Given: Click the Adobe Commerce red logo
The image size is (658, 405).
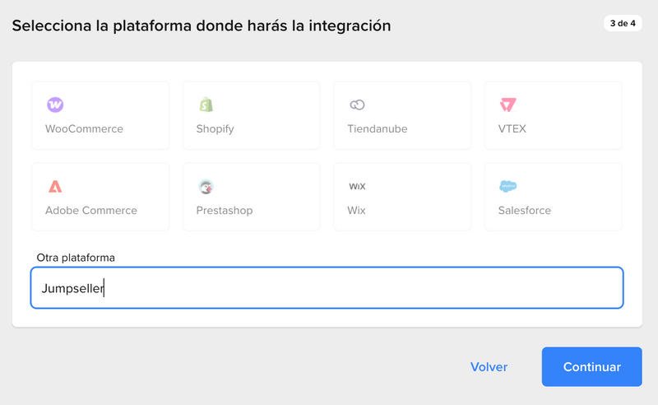Looking at the screenshot, I should (x=55, y=186).
